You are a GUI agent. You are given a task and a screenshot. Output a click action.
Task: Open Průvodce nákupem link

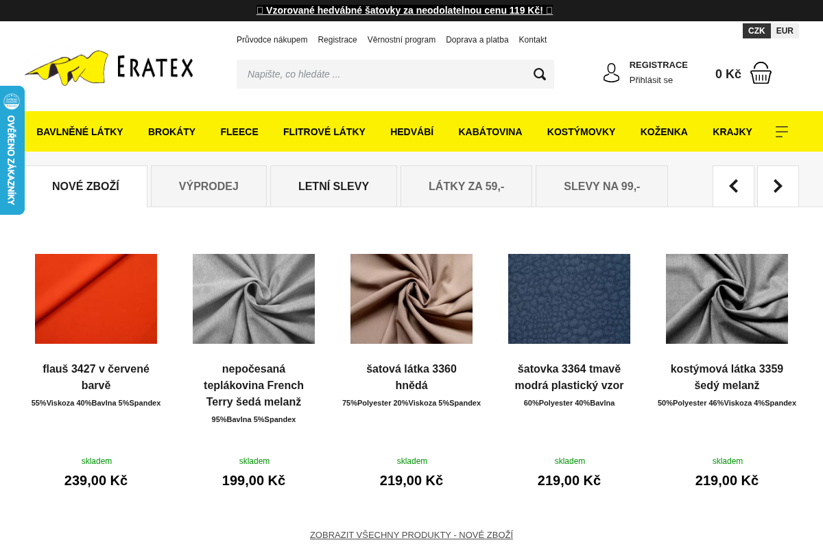[272, 40]
